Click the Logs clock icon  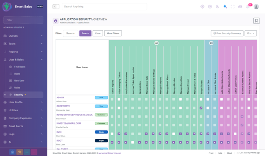(5, 134)
